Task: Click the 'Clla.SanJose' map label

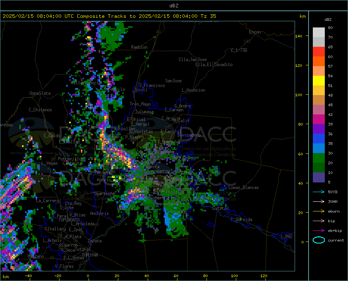Action: [193, 60]
